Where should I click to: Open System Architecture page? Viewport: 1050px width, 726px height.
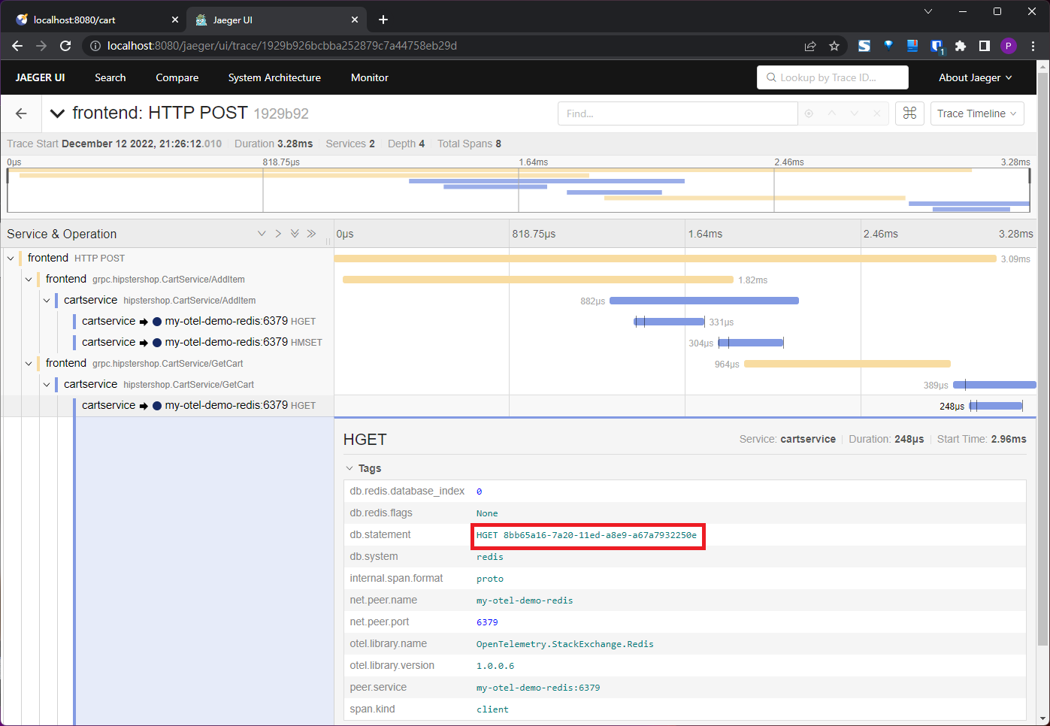coord(274,77)
